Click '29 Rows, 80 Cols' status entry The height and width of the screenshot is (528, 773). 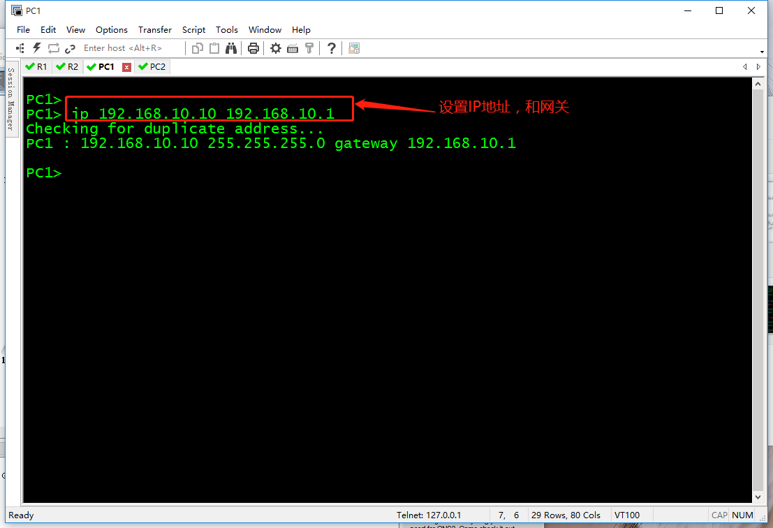click(566, 515)
